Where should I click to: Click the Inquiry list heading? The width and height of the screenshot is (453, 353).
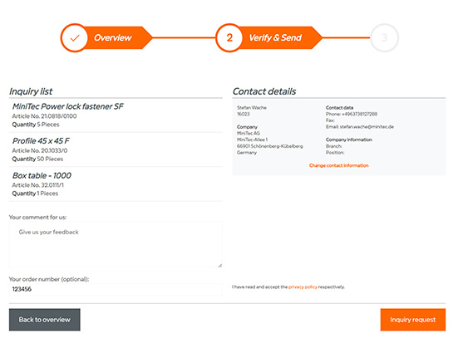[31, 91]
